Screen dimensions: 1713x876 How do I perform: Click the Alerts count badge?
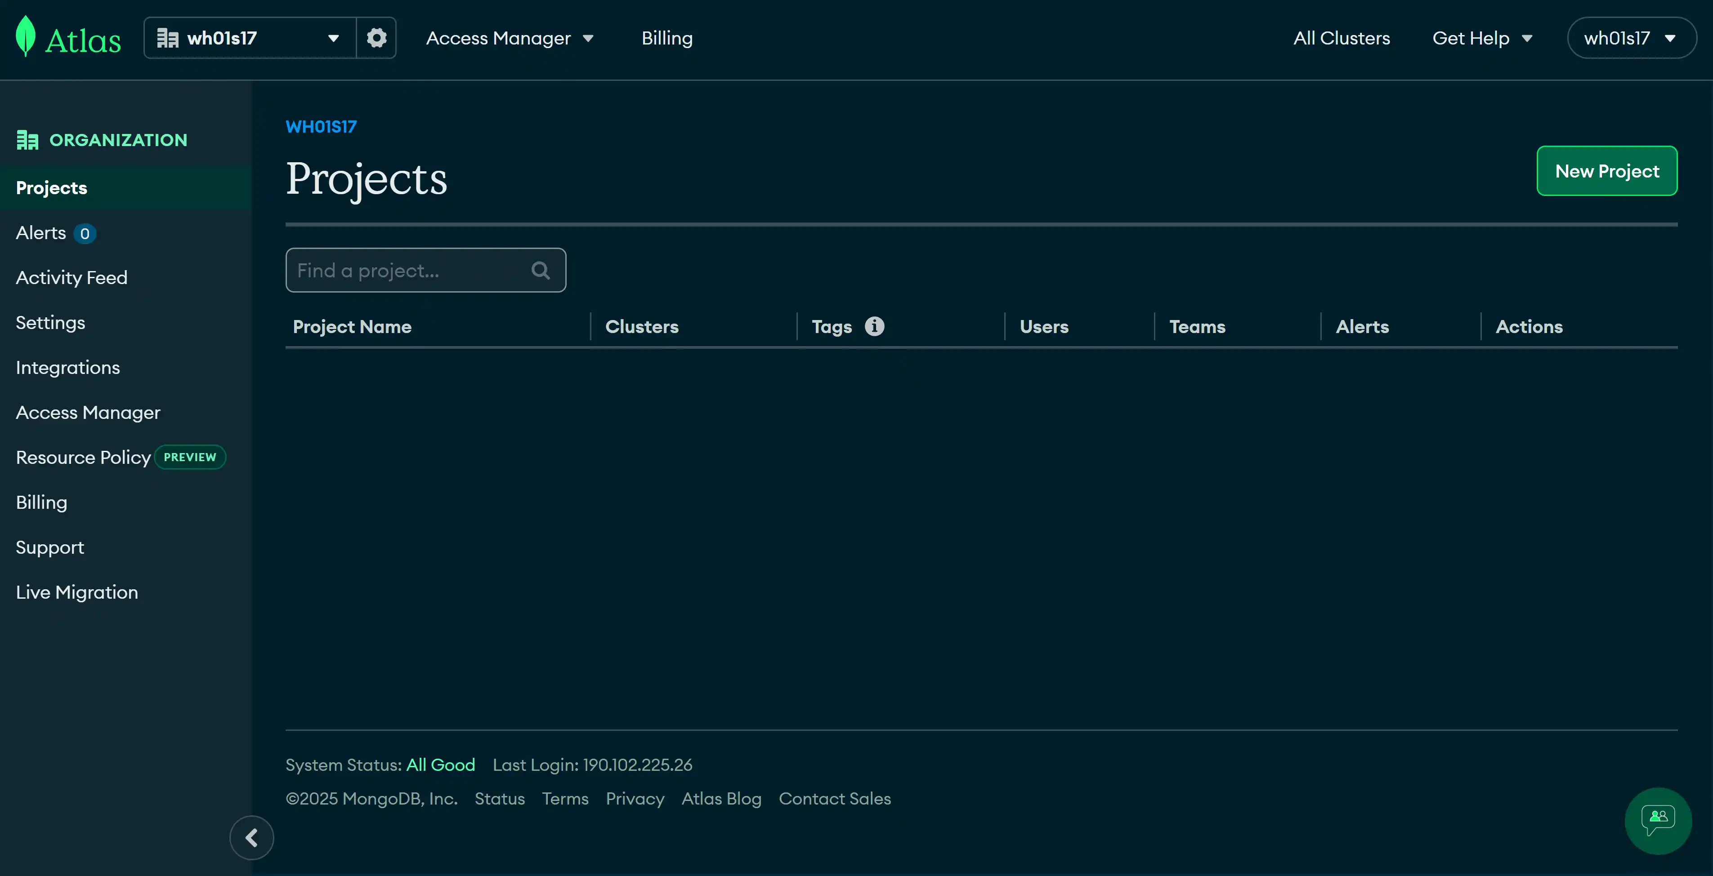pyautogui.click(x=85, y=234)
